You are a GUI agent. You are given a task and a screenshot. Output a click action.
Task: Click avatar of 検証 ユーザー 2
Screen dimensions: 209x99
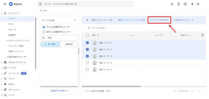(x=95, y=49)
